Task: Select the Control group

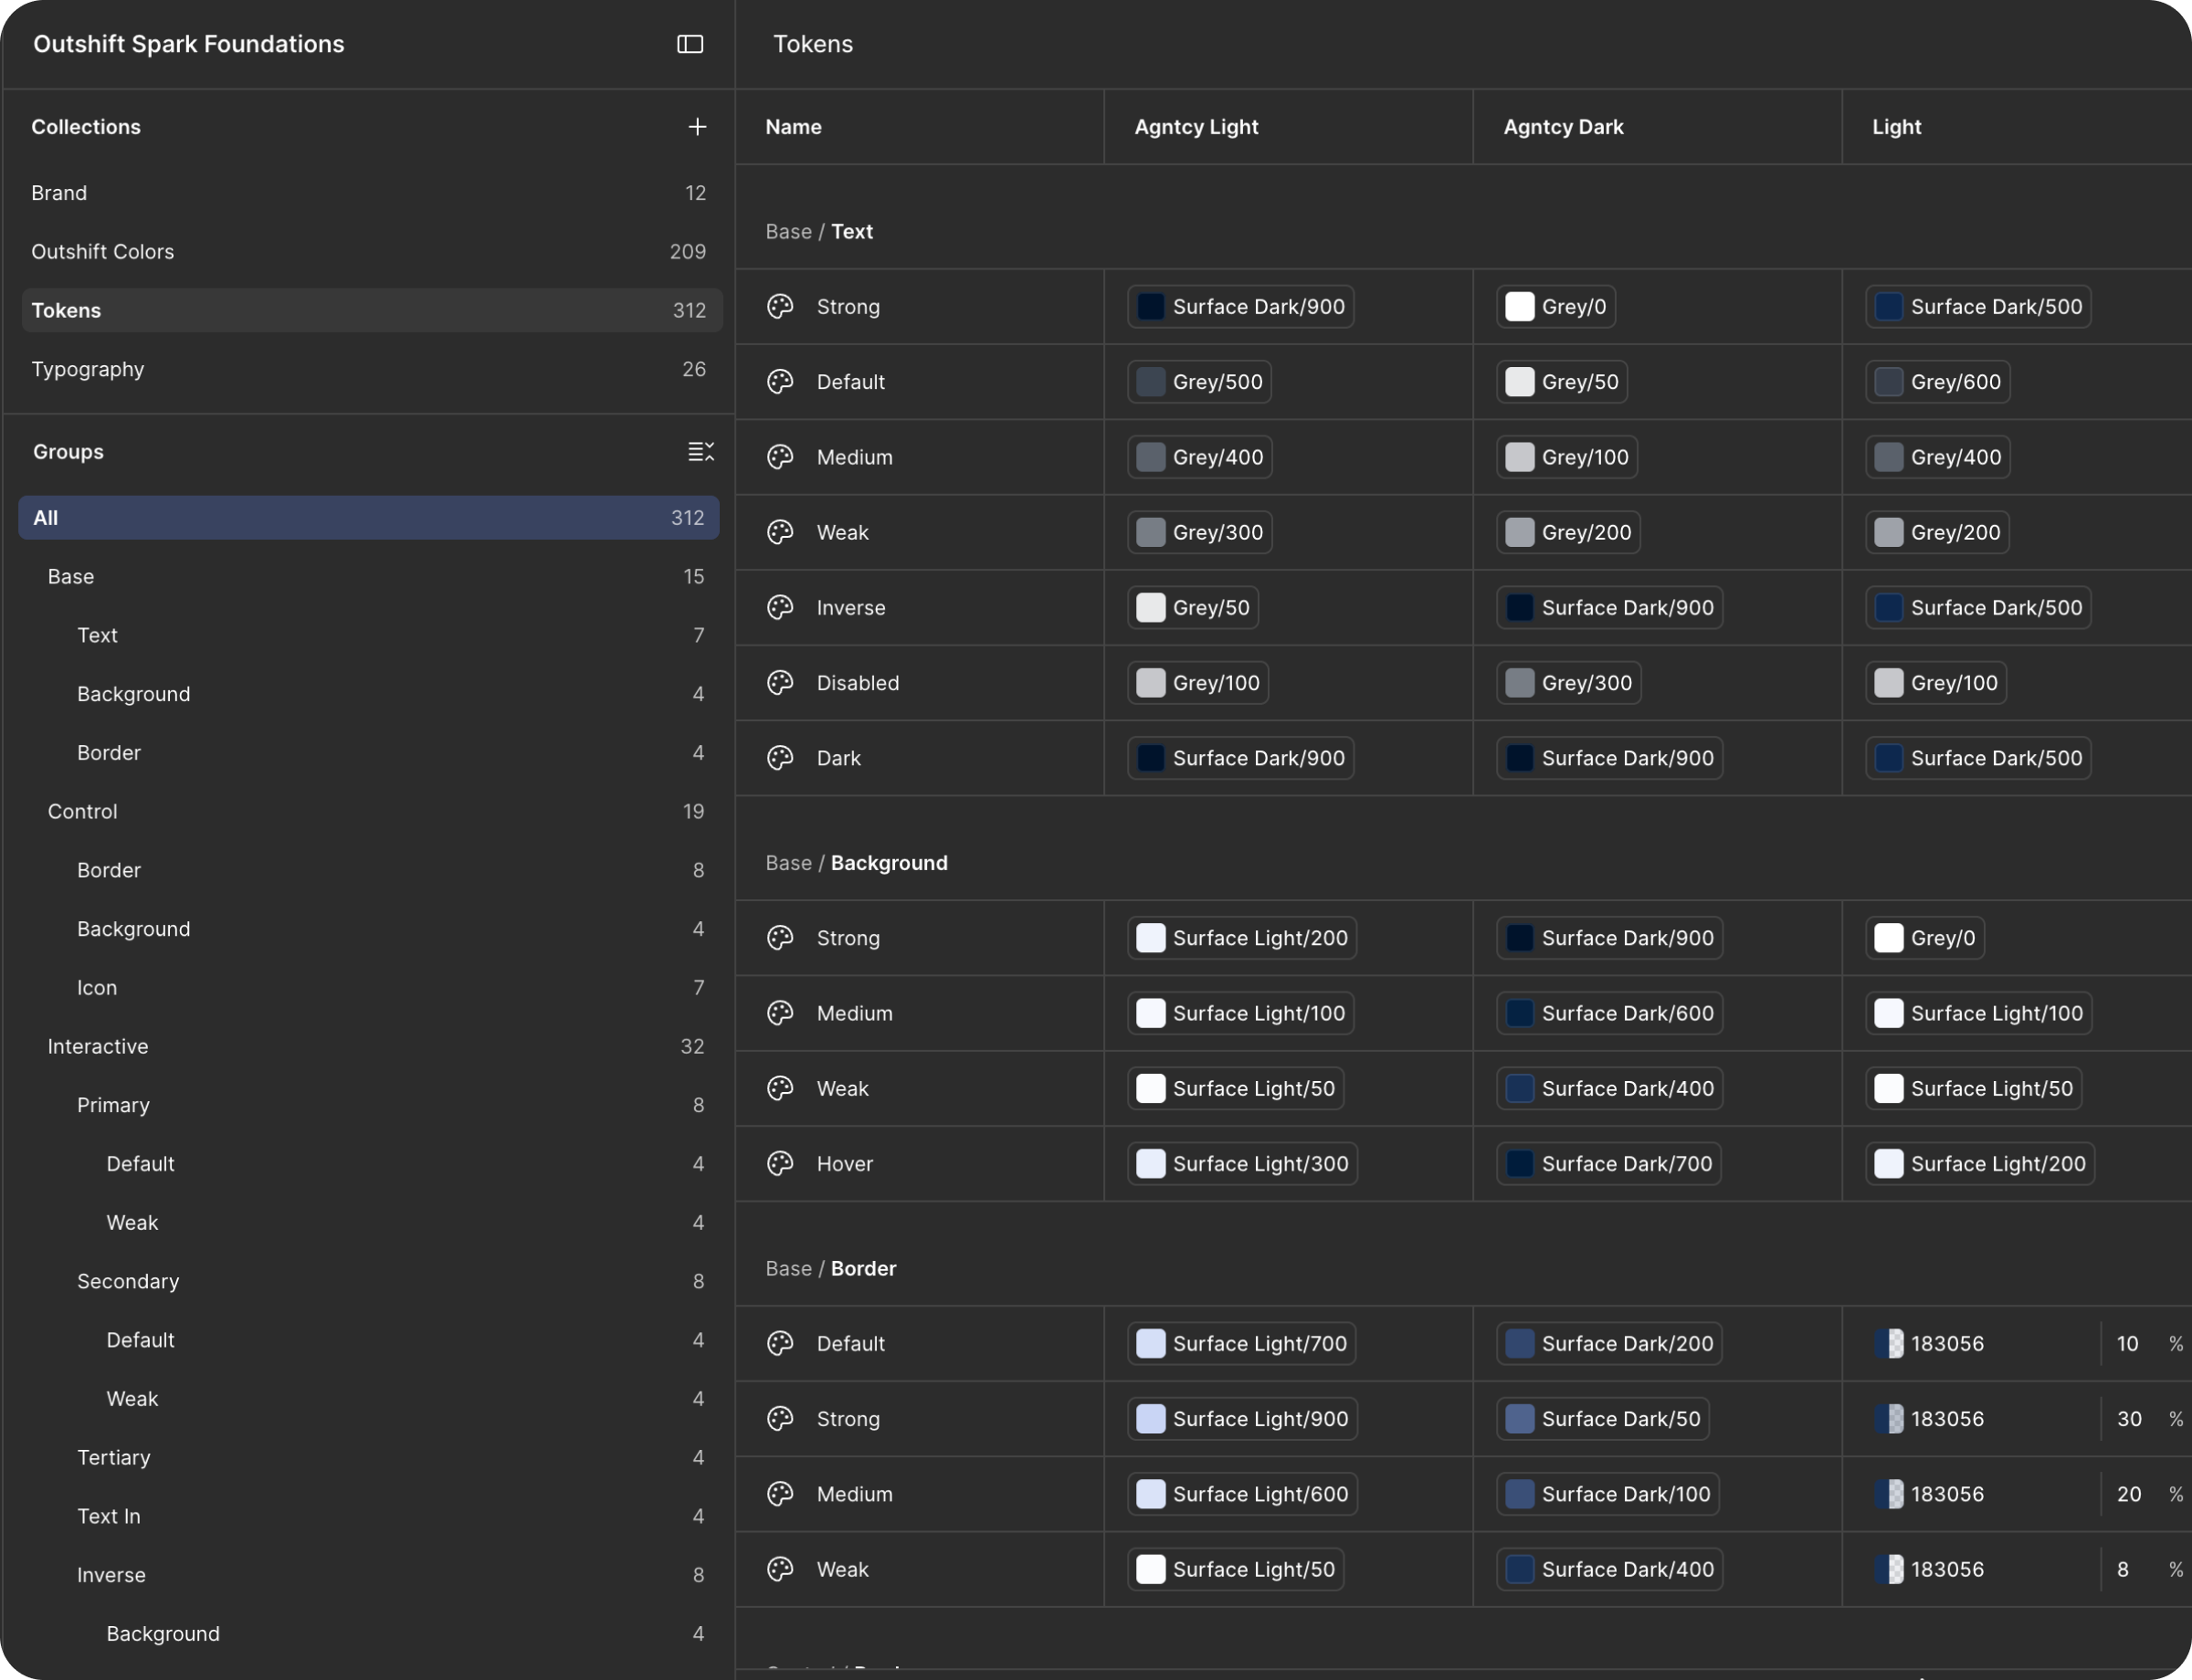Action: [x=369, y=811]
